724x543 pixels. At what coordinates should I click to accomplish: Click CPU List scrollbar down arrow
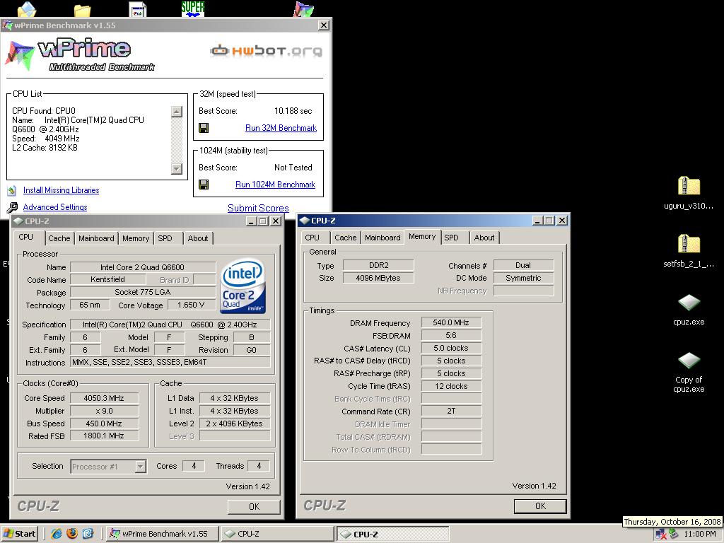[176, 168]
